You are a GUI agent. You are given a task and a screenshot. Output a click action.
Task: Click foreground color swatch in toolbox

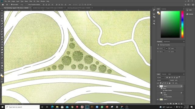[x=2, y=75]
